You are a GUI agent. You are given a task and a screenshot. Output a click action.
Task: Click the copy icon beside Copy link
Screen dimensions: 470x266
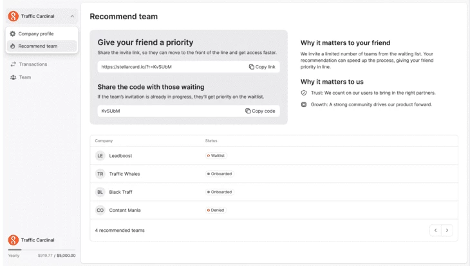pyautogui.click(x=252, y=67)
